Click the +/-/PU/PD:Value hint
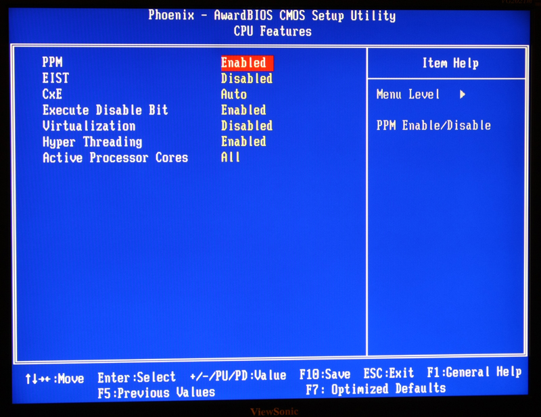This screenshot has width=541, height=417. coord(238,376)
